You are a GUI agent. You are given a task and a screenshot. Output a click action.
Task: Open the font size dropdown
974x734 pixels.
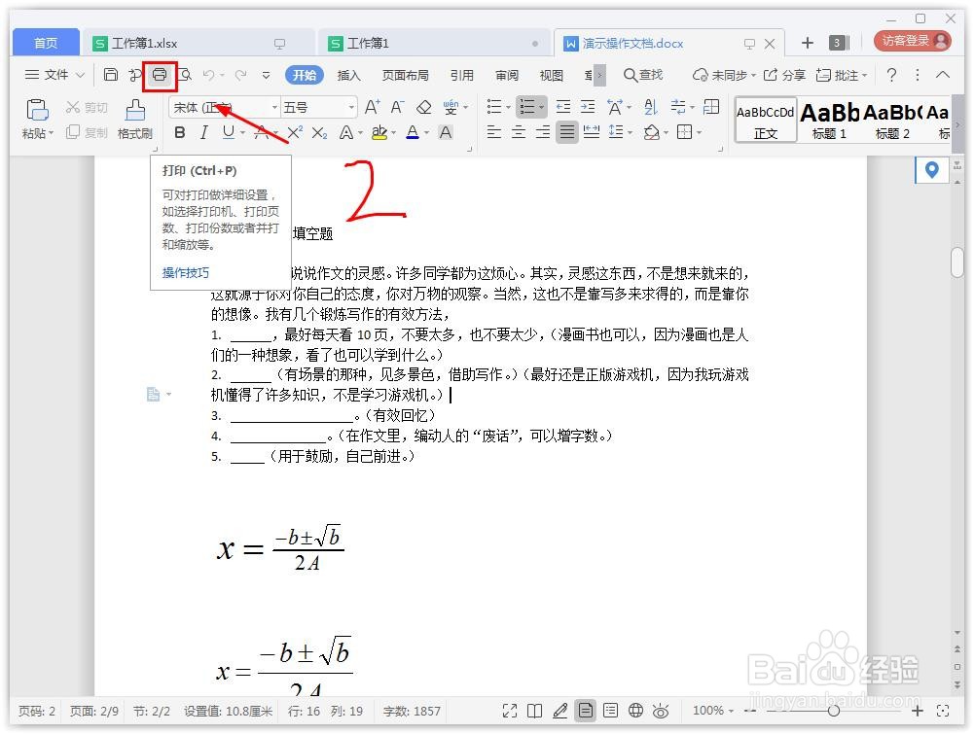tap(351, 107)
